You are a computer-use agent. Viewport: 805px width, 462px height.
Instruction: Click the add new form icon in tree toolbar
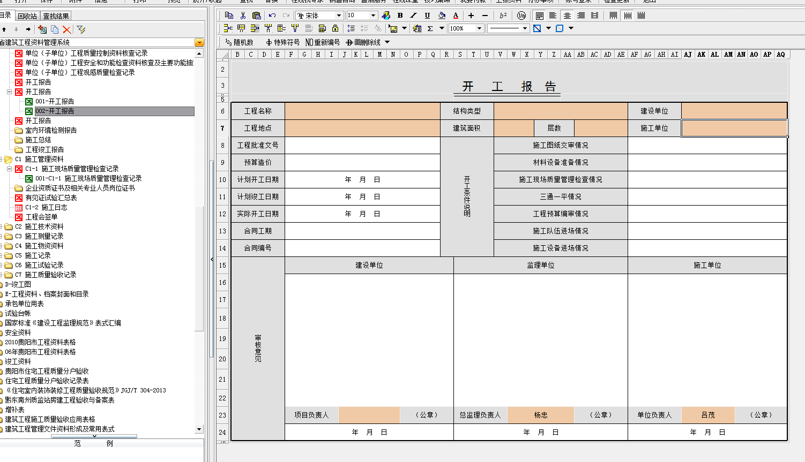point(42,29)
